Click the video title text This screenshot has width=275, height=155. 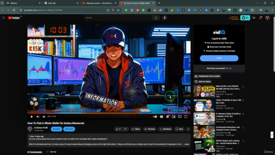tap(56, 123)
